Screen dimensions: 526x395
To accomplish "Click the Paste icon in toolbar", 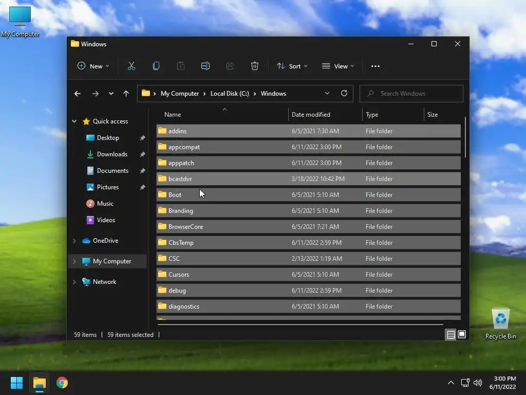I will click(180, 66).
